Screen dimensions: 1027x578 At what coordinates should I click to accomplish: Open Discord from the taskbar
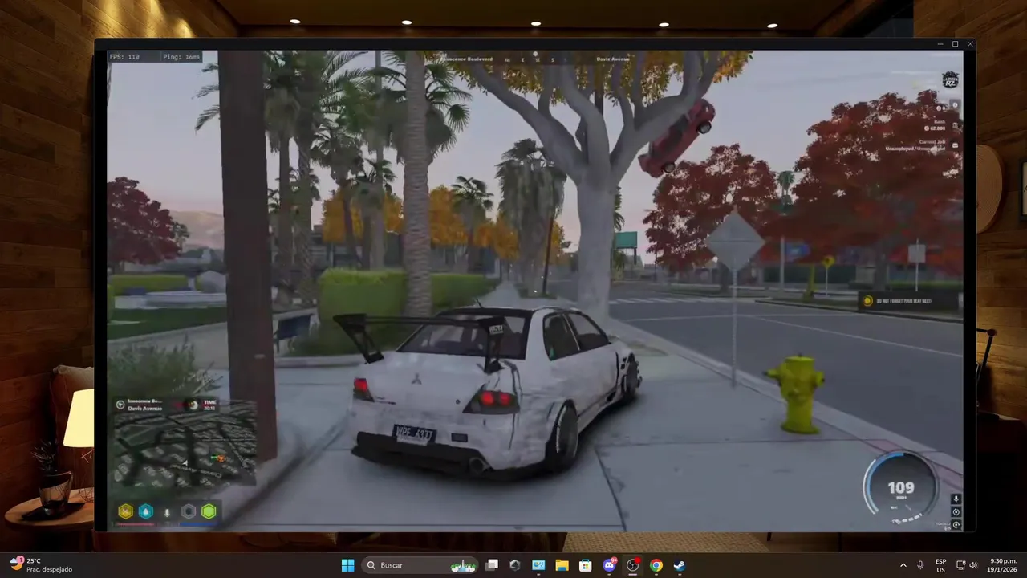click(x=609, y=565)
